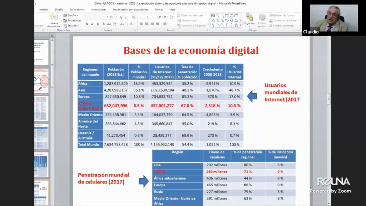Toggle italic text formatting
The height and width of the screenshot is (206, 366).
pyautogui.click(x=92, y=24)
